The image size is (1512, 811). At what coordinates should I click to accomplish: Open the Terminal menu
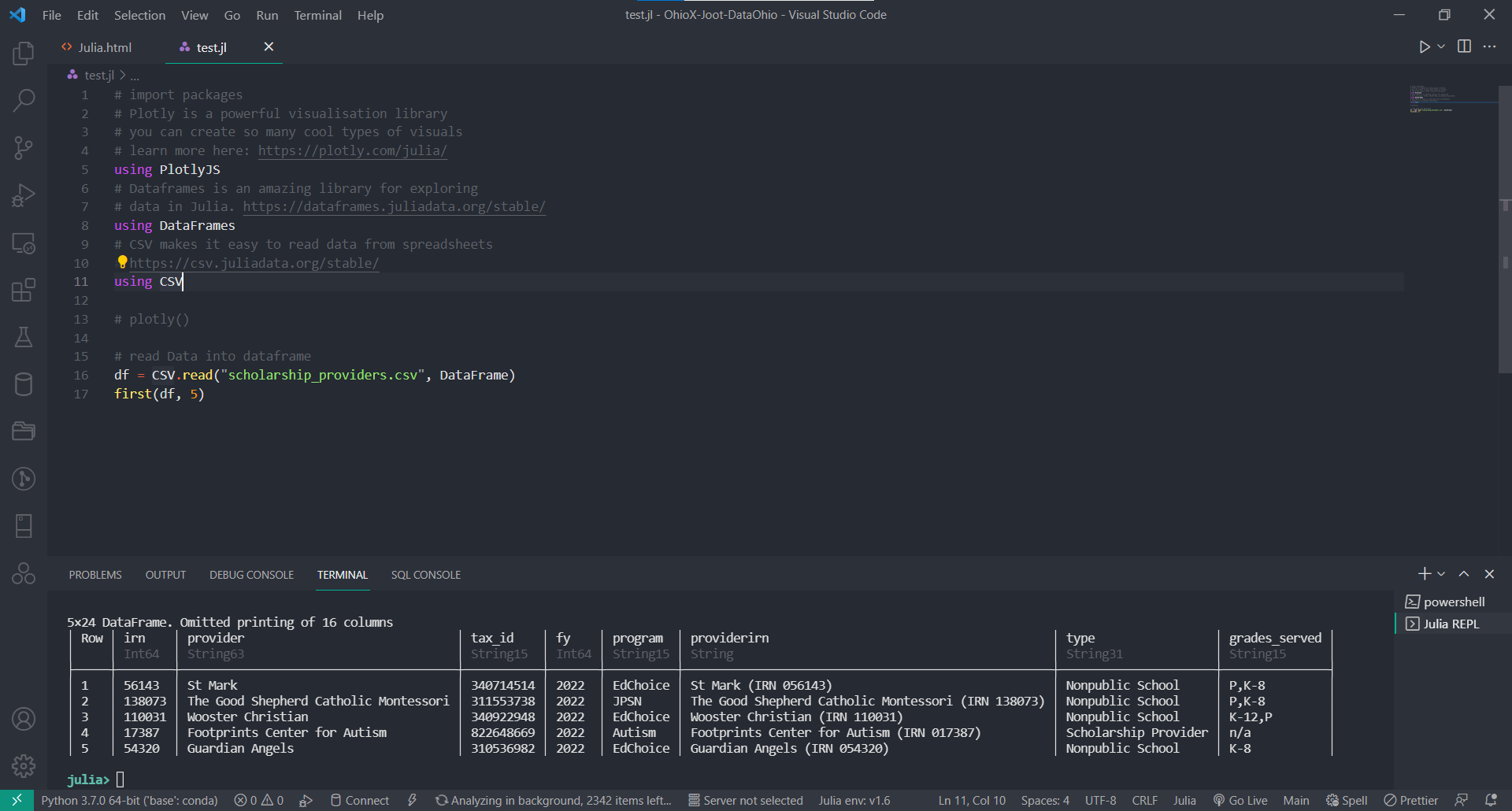click(x=317, y=15)
